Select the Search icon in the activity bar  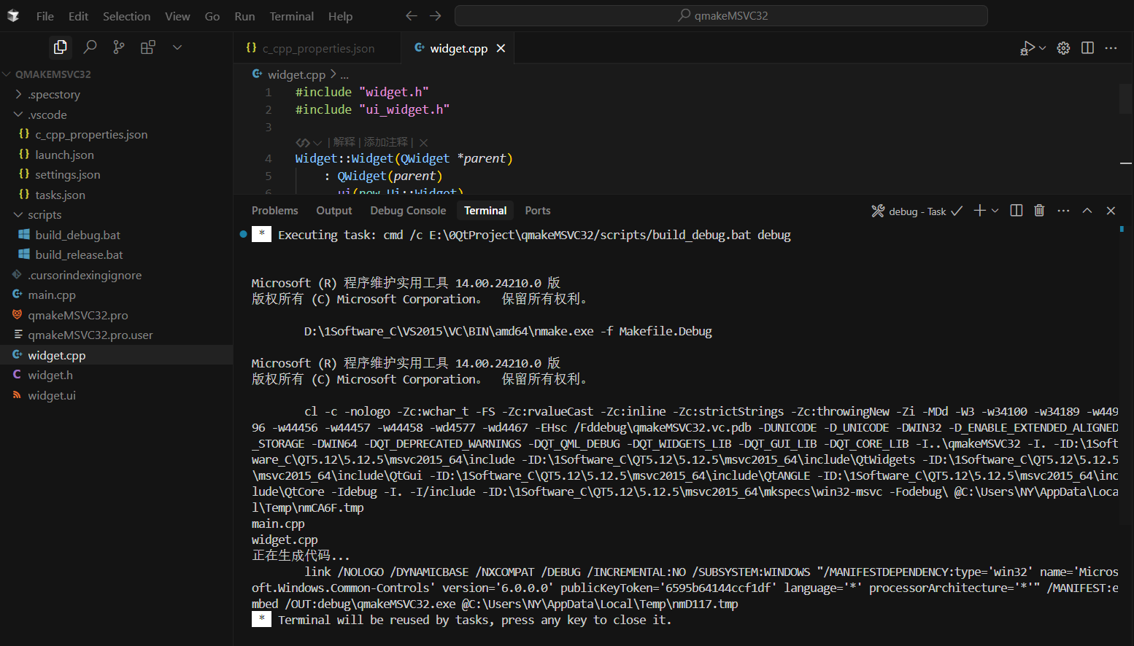(90, 47)
